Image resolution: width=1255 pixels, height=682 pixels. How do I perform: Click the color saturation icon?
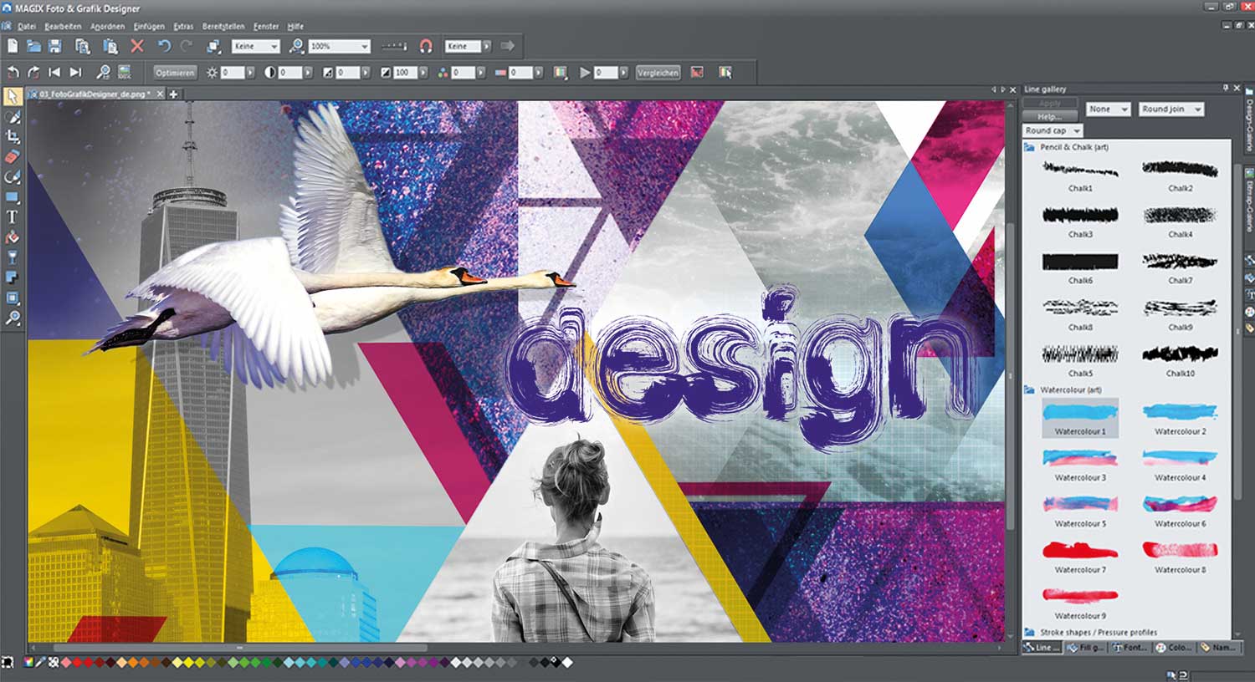(443, 73)
